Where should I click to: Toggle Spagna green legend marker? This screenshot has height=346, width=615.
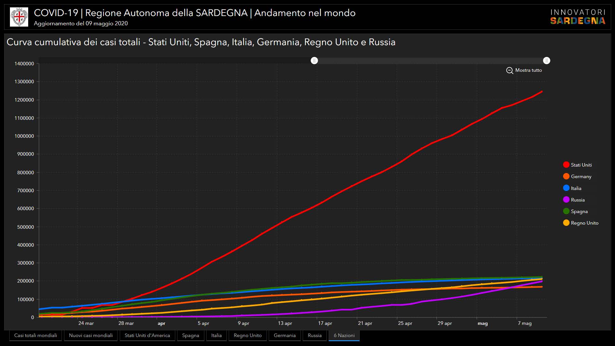(566, 211)
